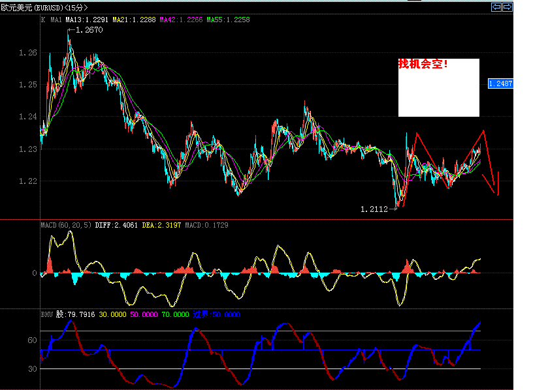
Task: Click the 1.24 price axis label
Action: click(x=27, y=117)
